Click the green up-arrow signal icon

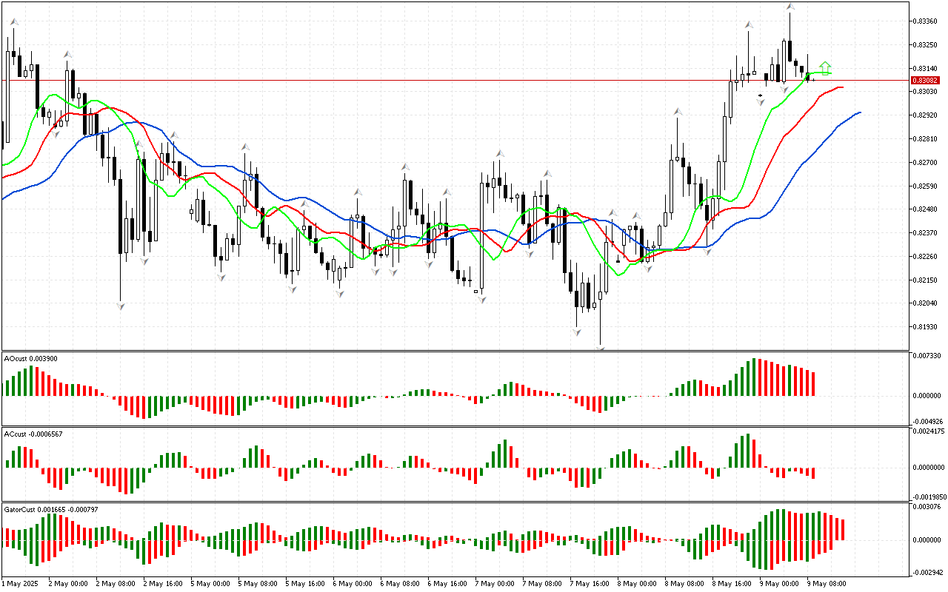[x=825, y=67]
